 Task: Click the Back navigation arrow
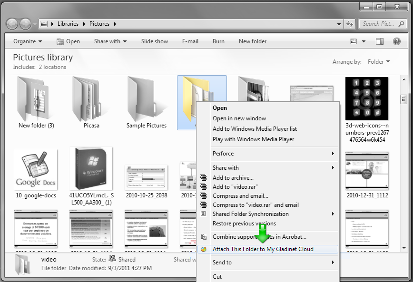click(12, 24)
